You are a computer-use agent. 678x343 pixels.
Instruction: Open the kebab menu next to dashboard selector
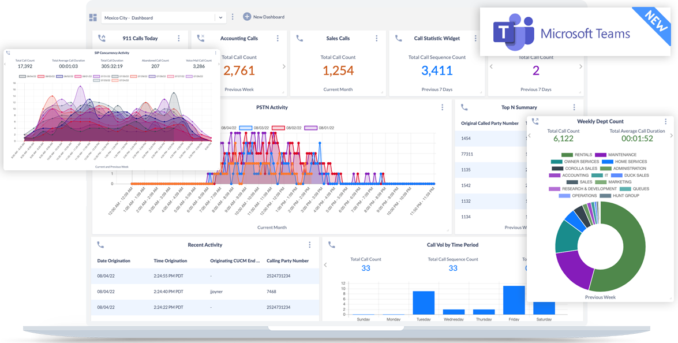[x=233, y=17]
